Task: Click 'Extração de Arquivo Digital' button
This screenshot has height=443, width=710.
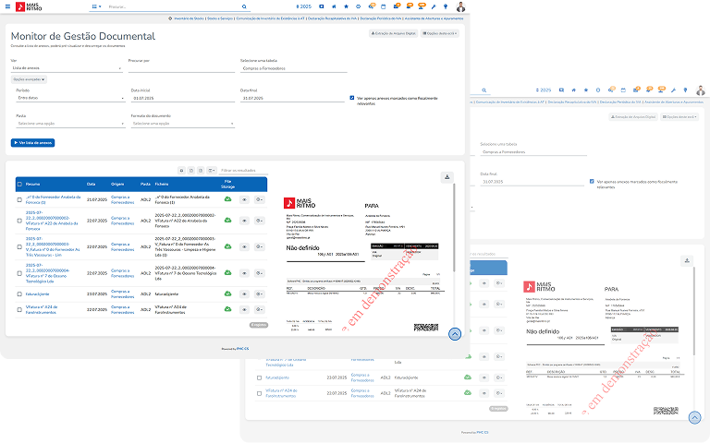Action: 393,33
